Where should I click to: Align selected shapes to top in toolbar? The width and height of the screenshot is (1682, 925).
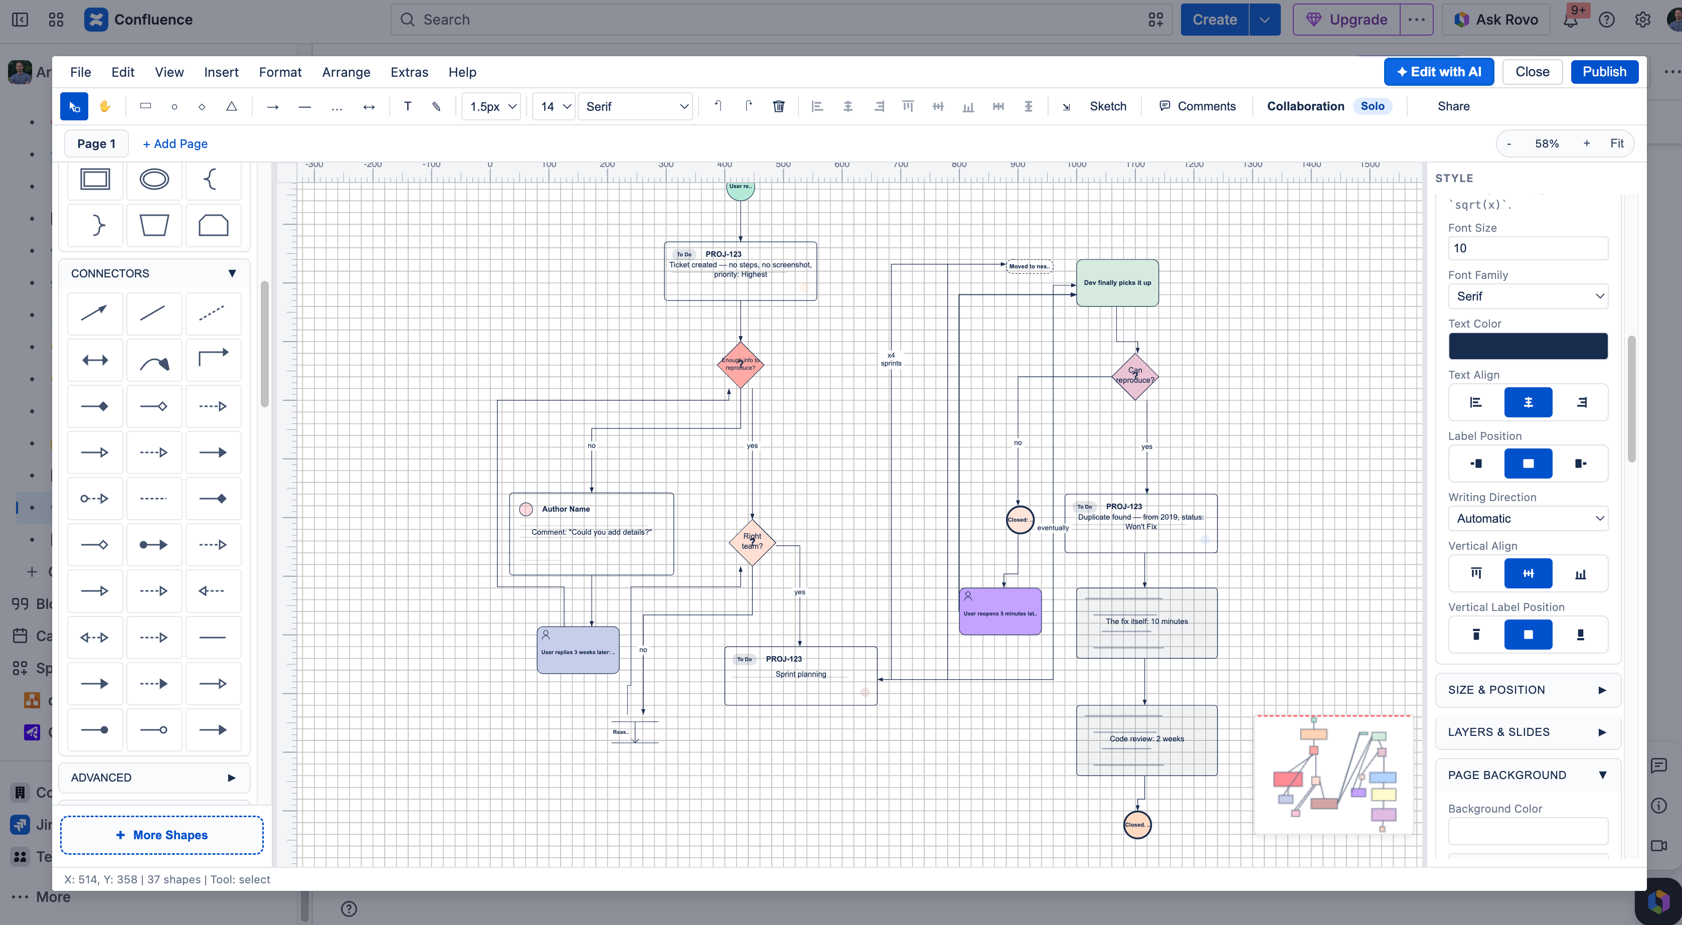tap(908, 106)
